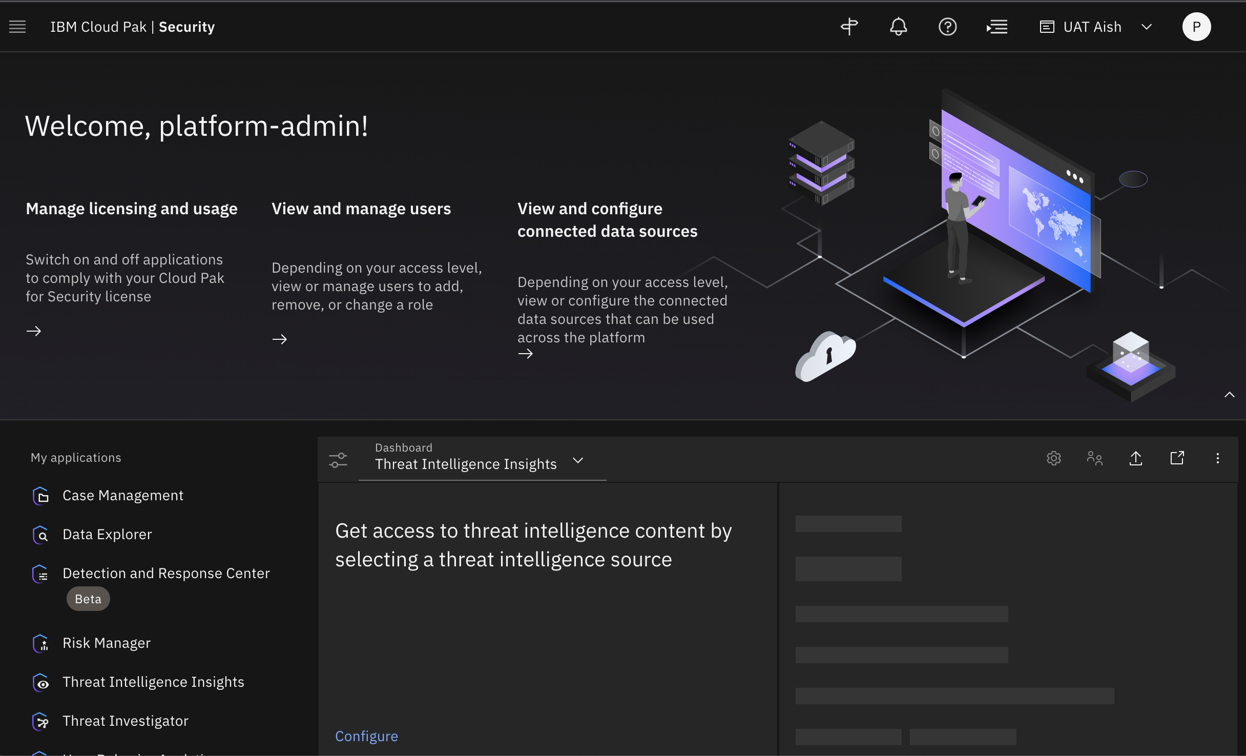Click the Configure link

(x=366, y=736)
